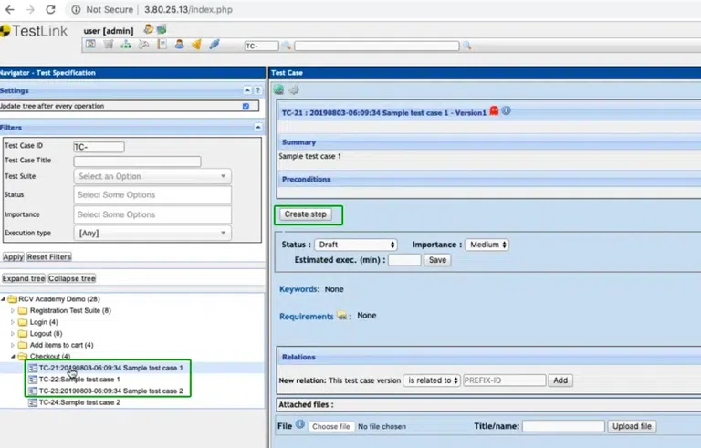Click the Create step button
This screenshot has width=701, height=448.
[x=306, y=214]
